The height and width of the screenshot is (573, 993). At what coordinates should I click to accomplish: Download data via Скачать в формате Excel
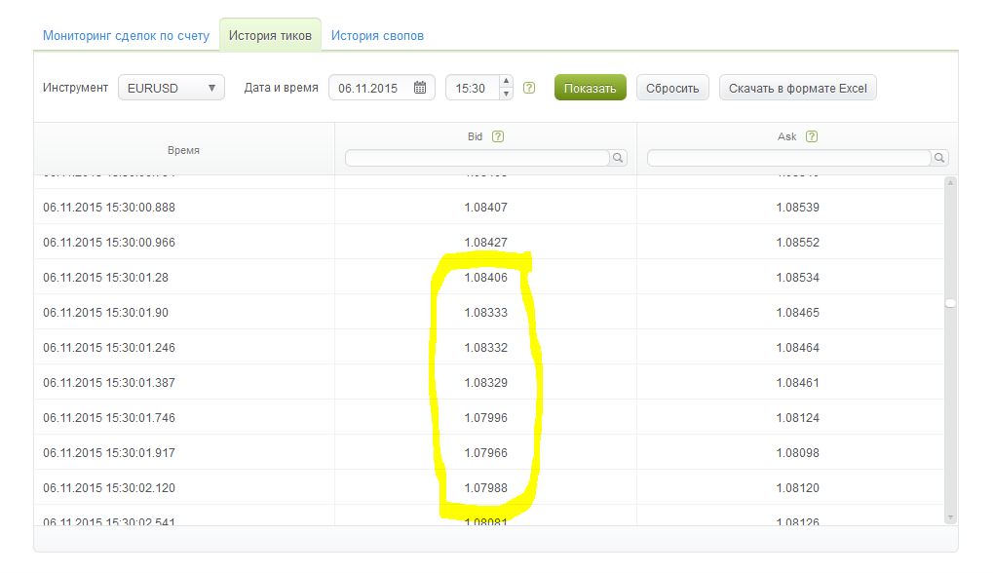pos(797,88)
